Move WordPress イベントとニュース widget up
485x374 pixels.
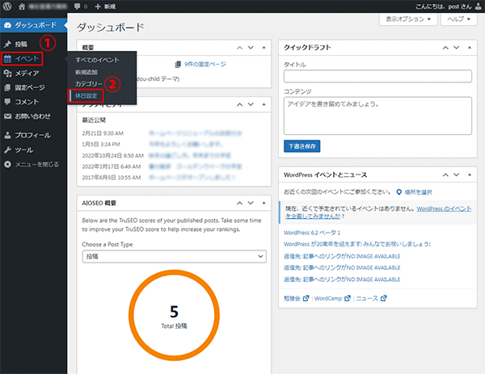pos(445,175)
